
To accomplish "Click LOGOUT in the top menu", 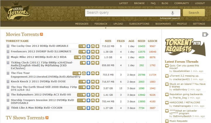I will 200,3.
